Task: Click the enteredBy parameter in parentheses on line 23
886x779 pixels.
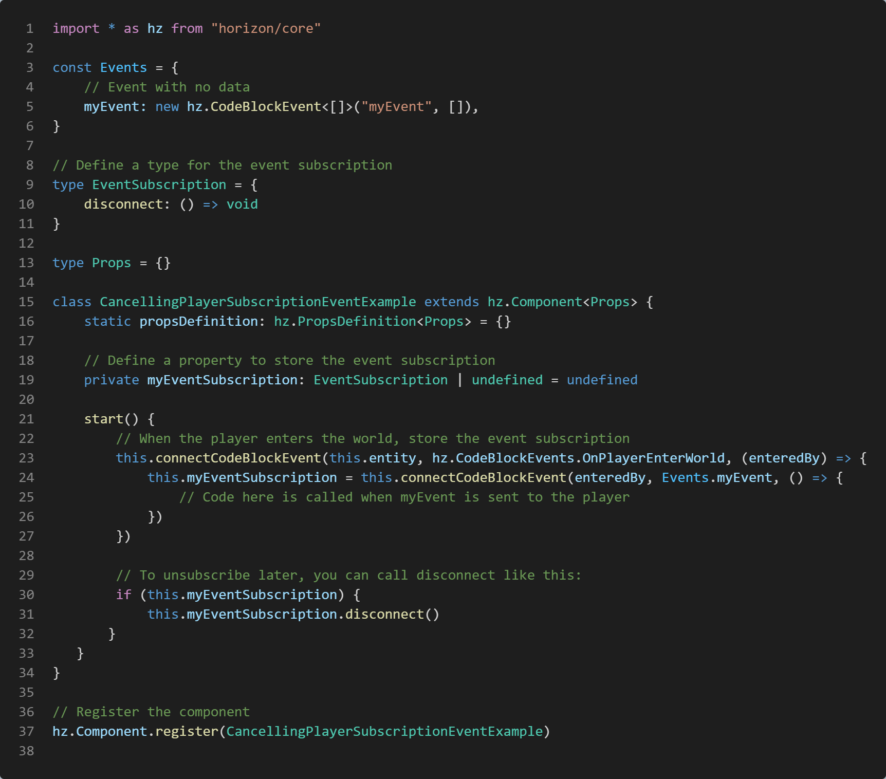Action: click(784, 458)
